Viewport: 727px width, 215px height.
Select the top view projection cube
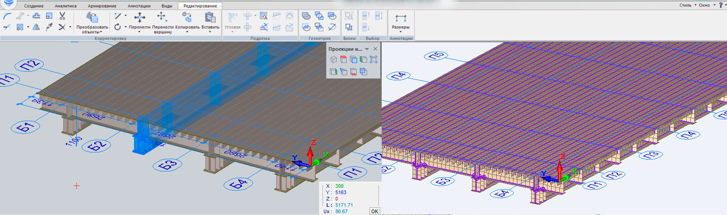344,59
